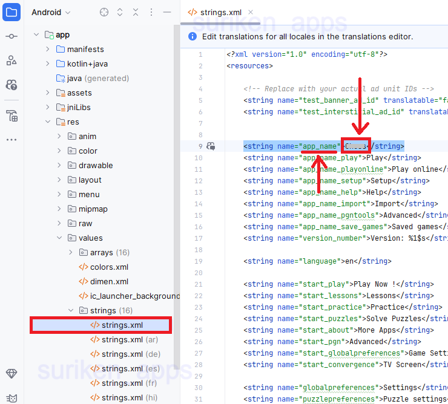
Task: Click gutter icon on line 9
Action: [211, 146]
